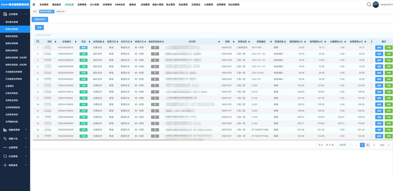
Task: Open the search magnifier icon in header
Action: point(369,4)
